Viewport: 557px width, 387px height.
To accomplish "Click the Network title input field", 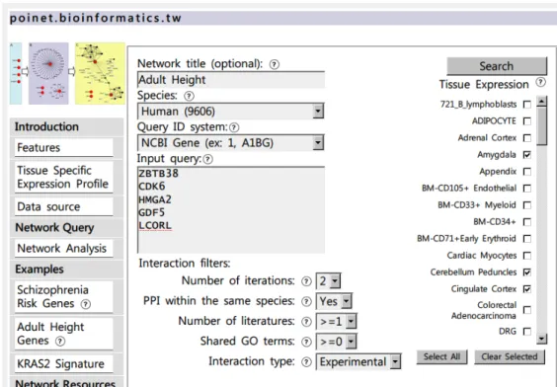I will [231, 80].
